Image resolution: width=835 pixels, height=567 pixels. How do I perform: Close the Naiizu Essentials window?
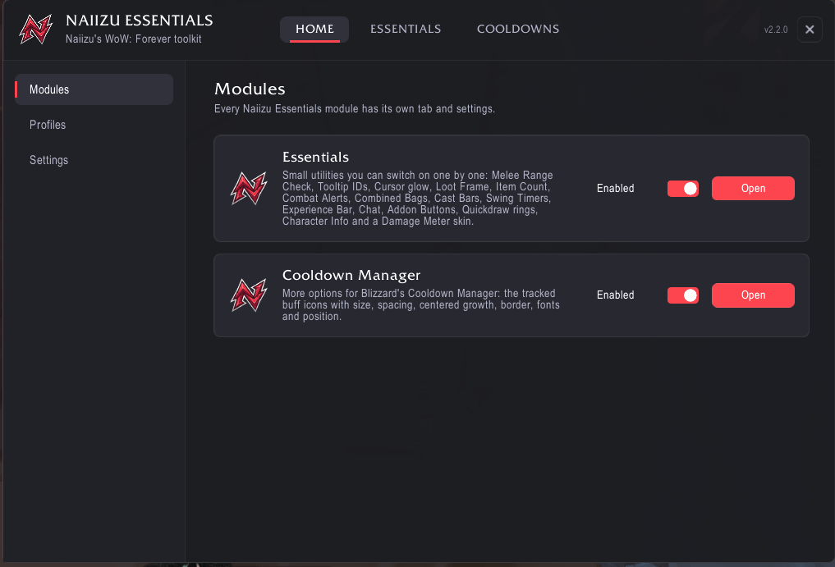click(x=810, y=30)
